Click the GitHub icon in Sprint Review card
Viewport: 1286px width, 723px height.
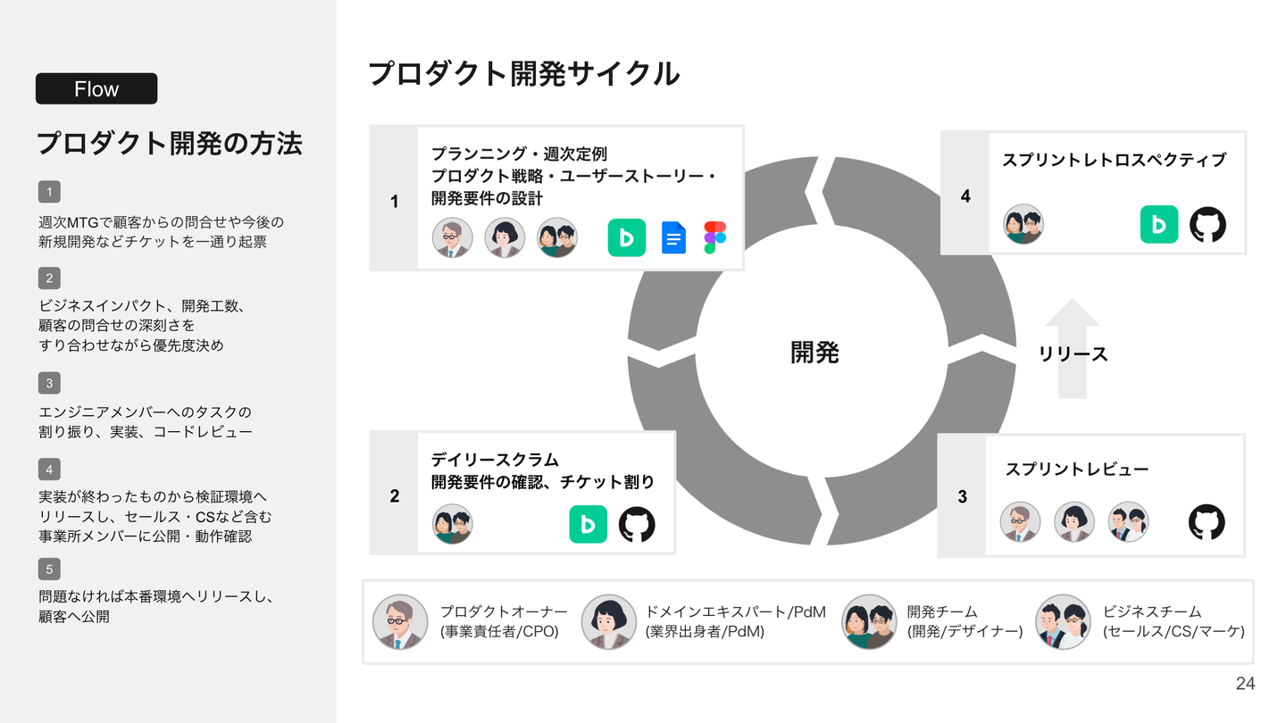pos(1207,522)
